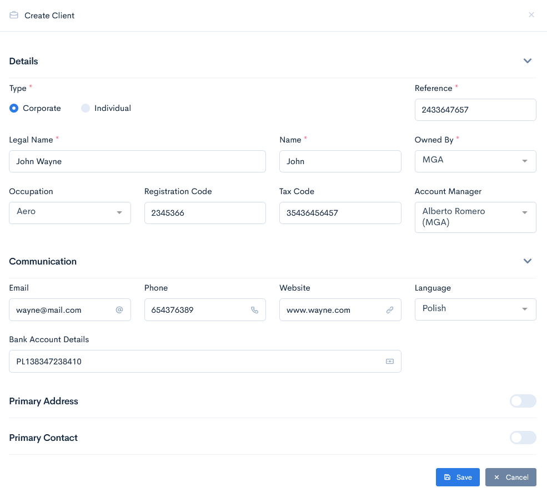547x498 pixels.
Task: Click the close icon at the top right
Action: (531, 14)
